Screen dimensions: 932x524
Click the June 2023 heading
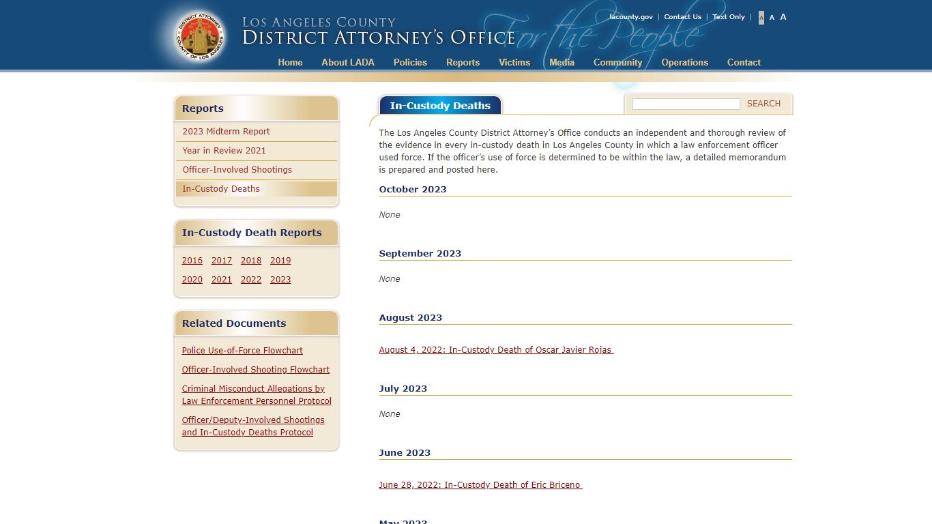[405, 453]
